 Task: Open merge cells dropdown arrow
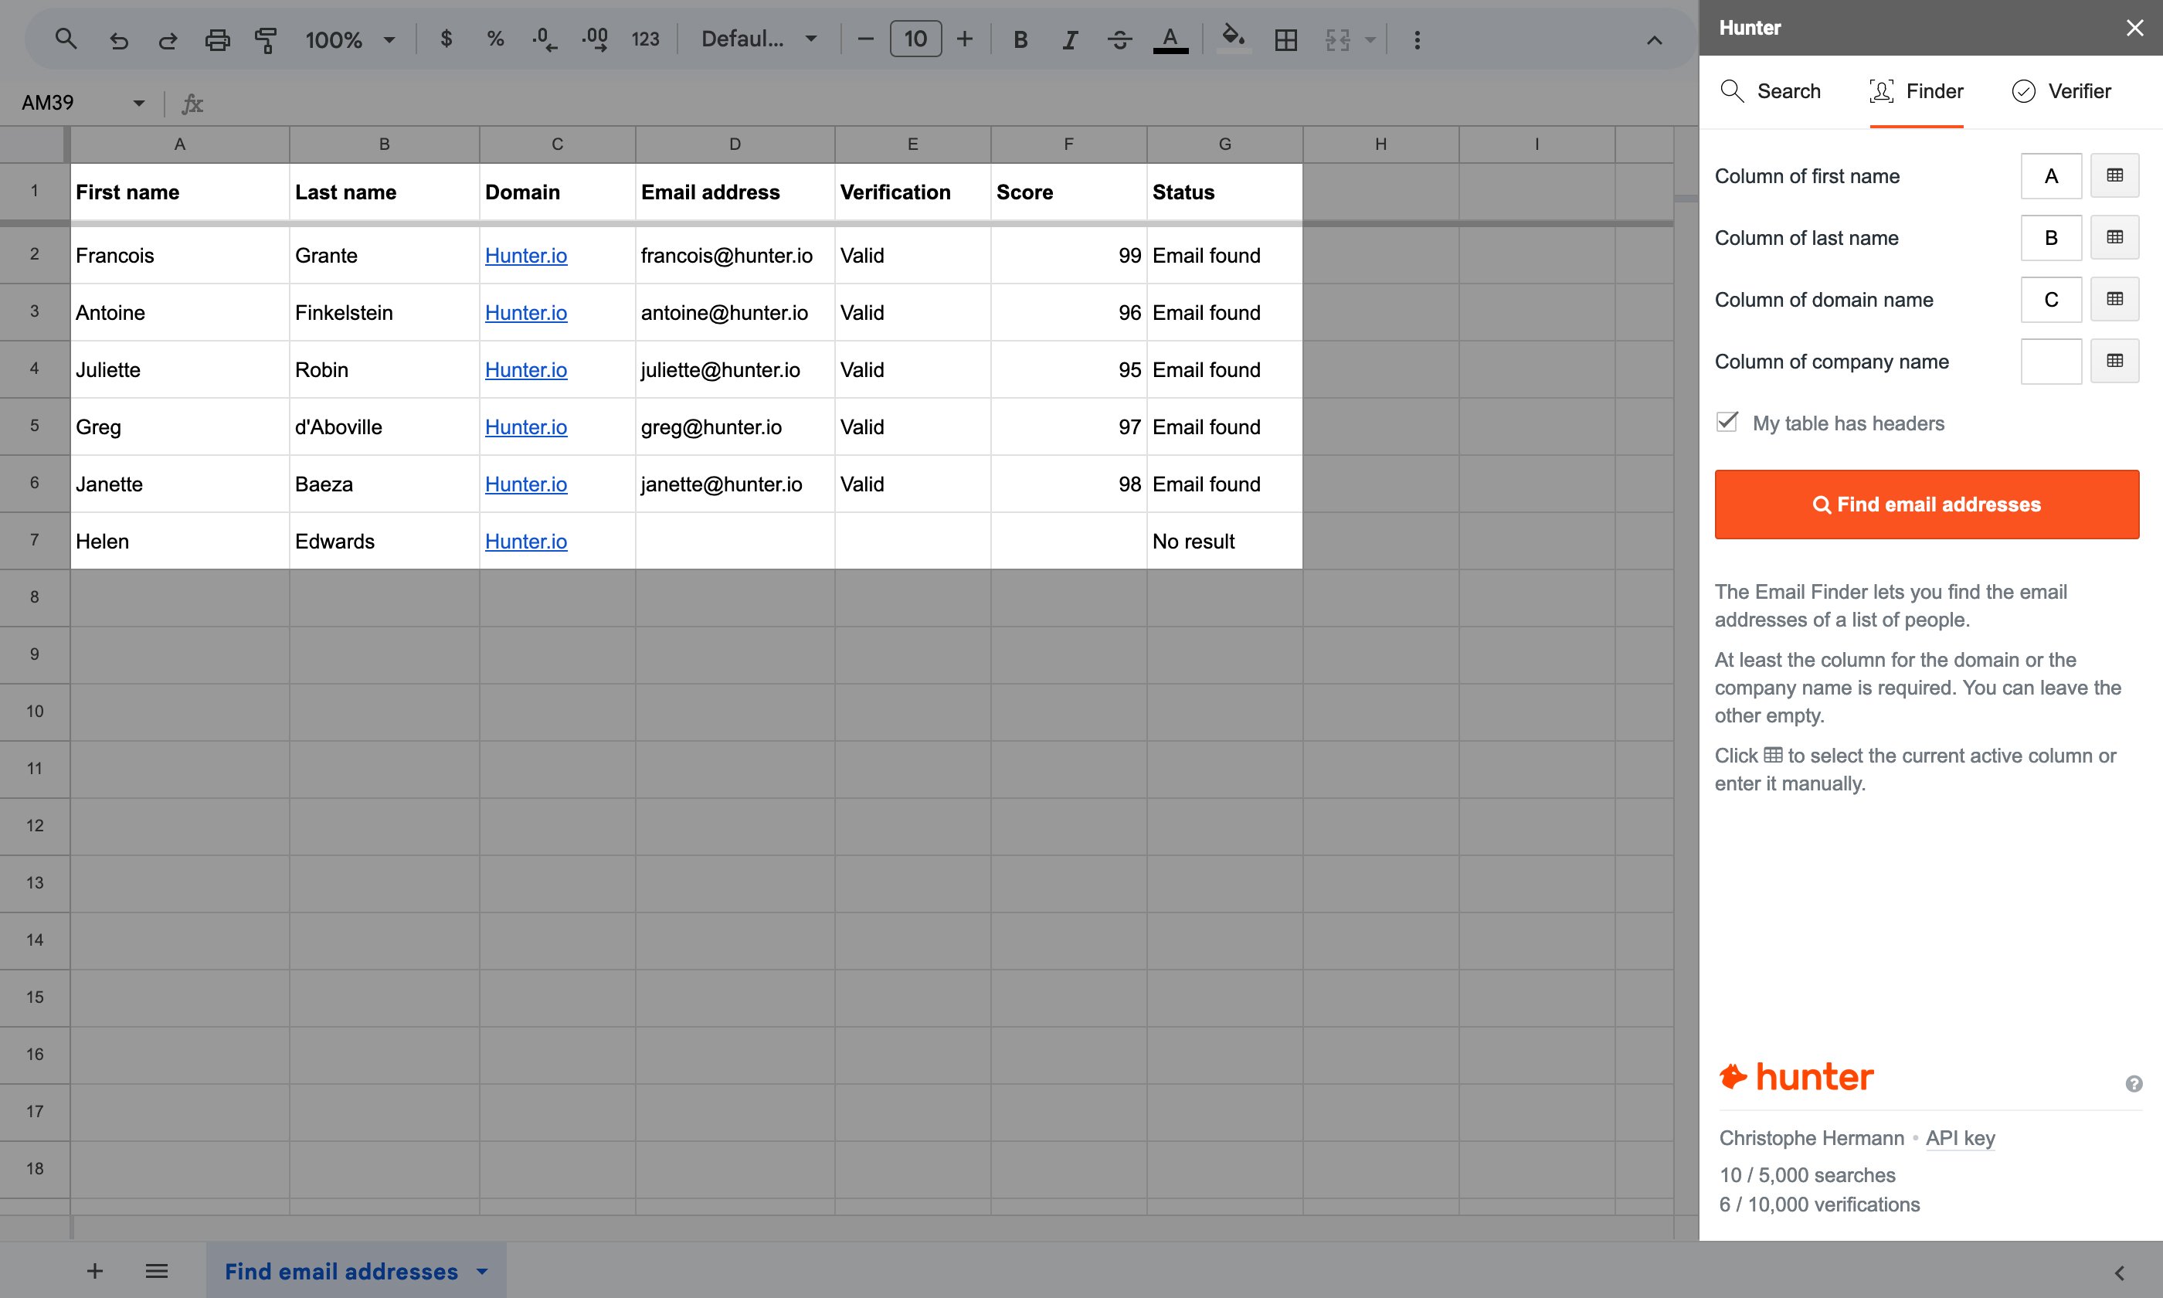(x=1370, y=39)
